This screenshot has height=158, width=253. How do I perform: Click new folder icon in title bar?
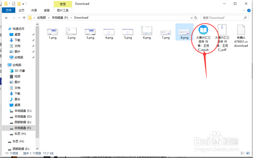pyautogui.click(x=19, y=4)
